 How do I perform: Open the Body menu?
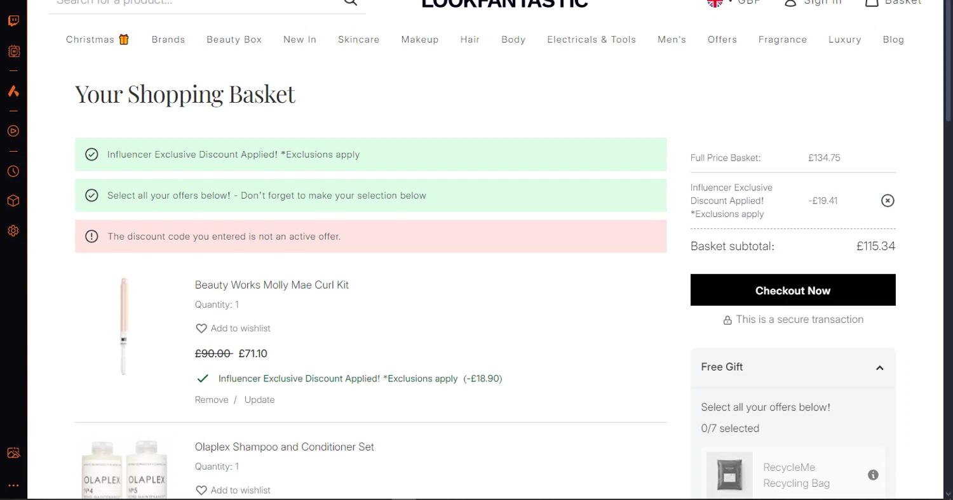coord(513,39)
